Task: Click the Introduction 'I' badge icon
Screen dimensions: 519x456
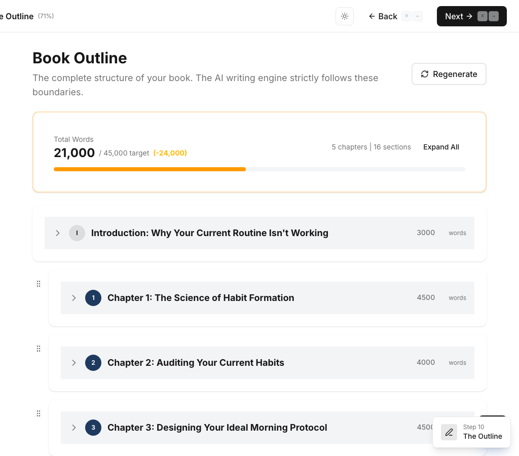Action: click(x=77, y=233)
